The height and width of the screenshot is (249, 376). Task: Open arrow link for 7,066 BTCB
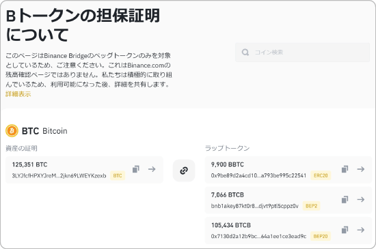click(x=361, y=199)
